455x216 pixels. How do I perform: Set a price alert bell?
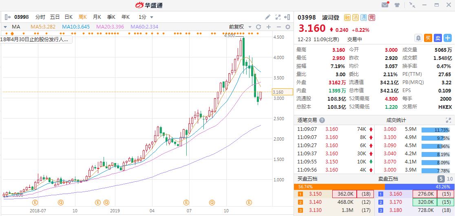coord(418,38)
